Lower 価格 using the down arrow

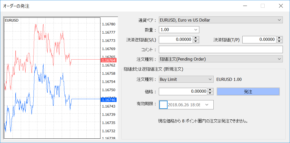(x=210, y=93)
